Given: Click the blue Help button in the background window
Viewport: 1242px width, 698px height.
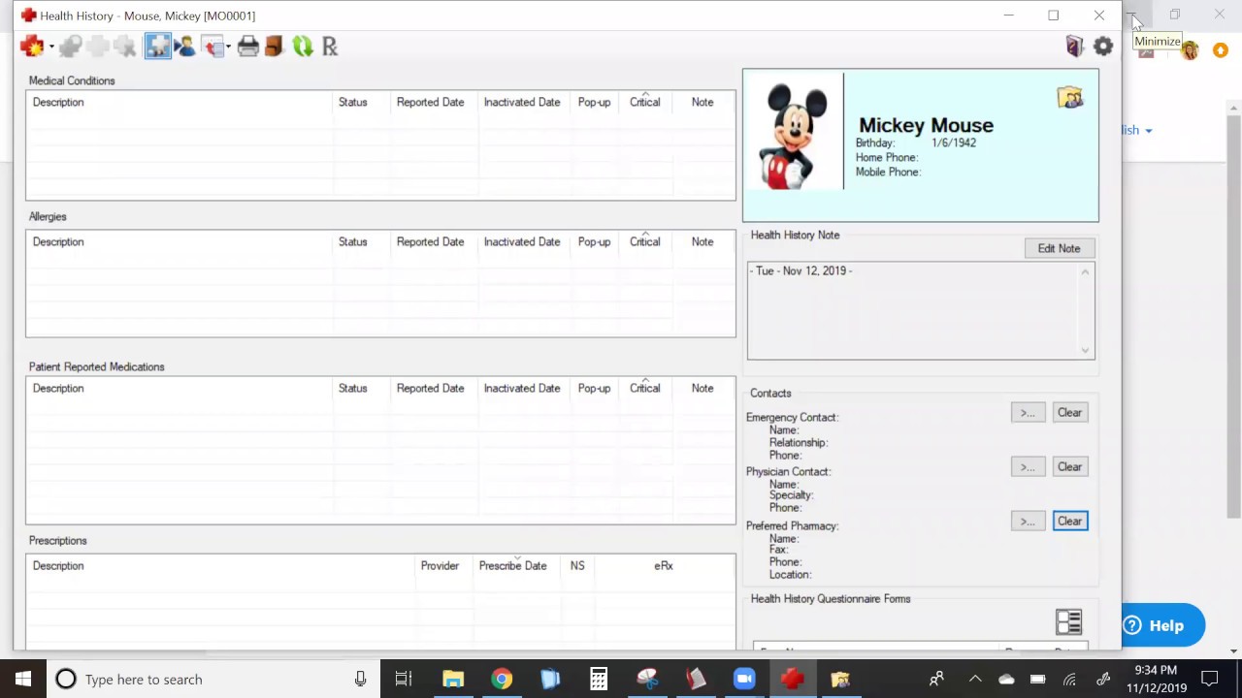Looking at the screenshot, I should (x=1162, y=625).
